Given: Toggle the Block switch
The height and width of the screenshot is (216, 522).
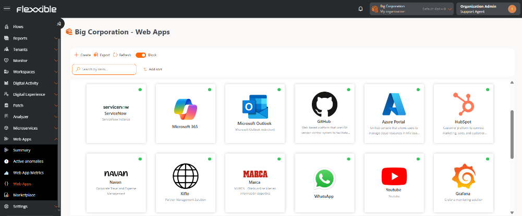Looking at the screenshot, I should pyautogui.click(x=141, y=55).
